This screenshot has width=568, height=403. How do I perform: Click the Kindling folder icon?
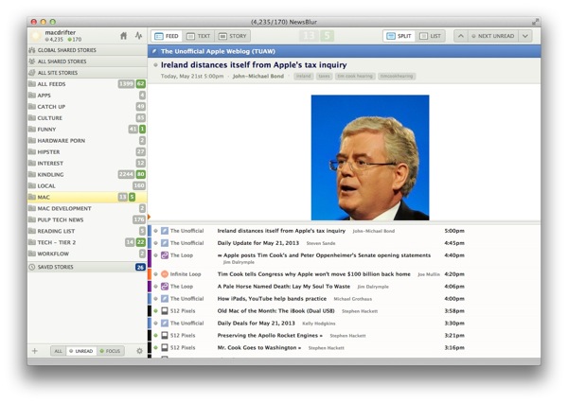pos(32,174)
